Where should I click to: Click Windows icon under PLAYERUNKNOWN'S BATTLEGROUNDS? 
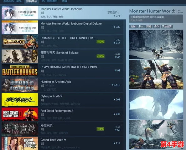(x=43, y=71)
